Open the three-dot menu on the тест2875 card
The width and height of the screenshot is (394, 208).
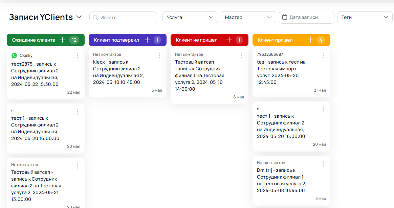click(x=78, y=55)
